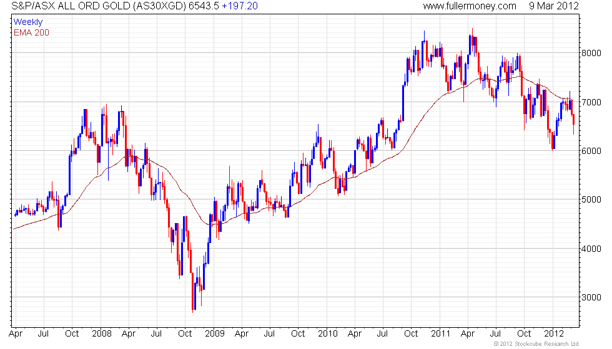This screenshot has height=349, width=612.
Task: Click the Oct label immediately before 2009
Action: pos(185,334)
